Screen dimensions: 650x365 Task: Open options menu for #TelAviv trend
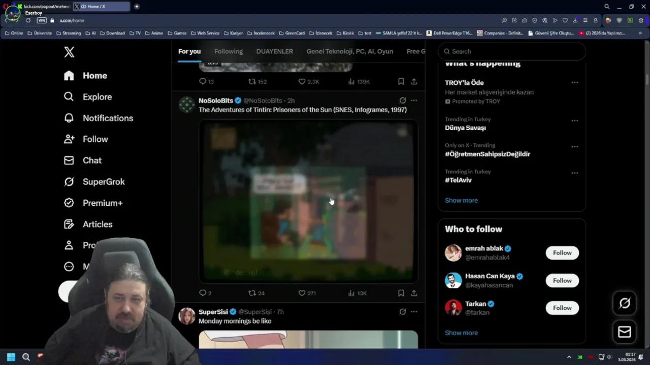(x=574, y=173)
